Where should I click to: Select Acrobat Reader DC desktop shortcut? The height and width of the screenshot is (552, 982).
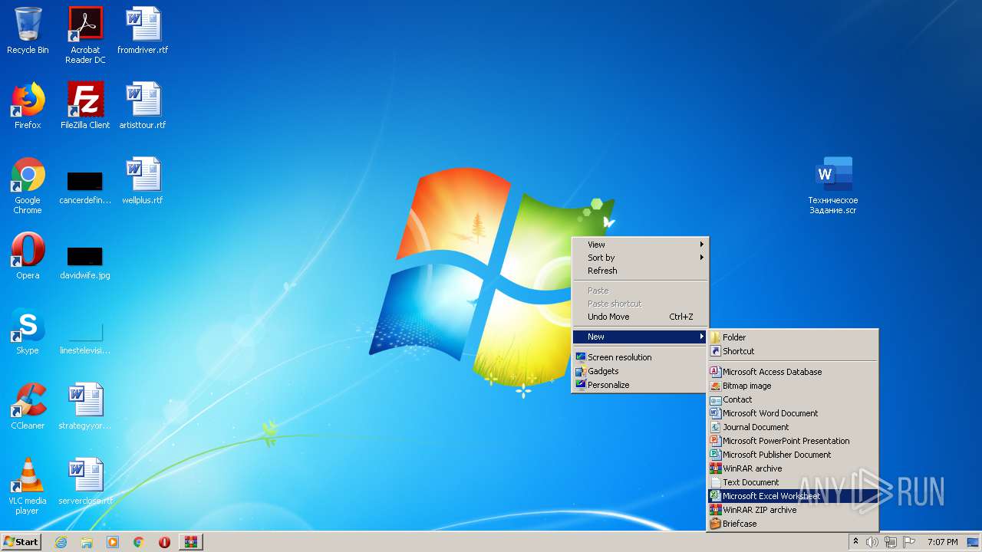[85, 34]
